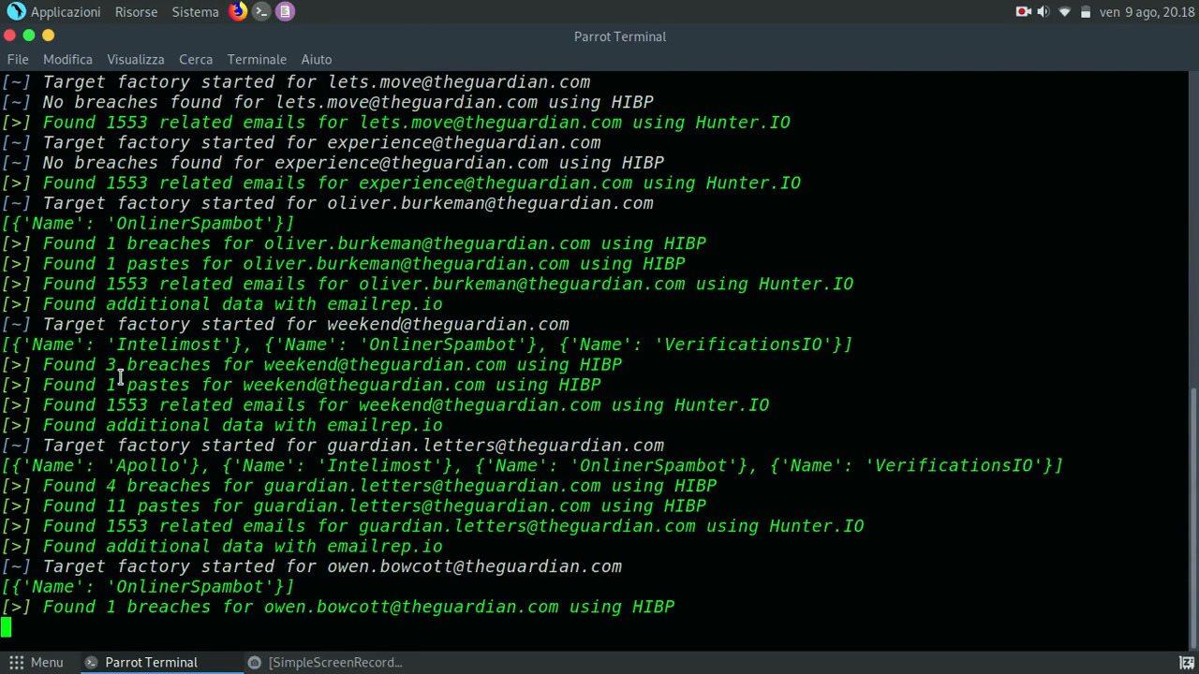Click 'Found 1 breaches for oliver.burkeman@theguardian.com' line

pyautogui.click(x=354, y=243)
